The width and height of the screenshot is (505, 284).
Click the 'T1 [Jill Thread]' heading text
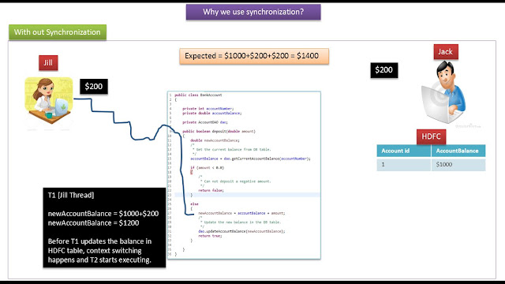(71, 195)
